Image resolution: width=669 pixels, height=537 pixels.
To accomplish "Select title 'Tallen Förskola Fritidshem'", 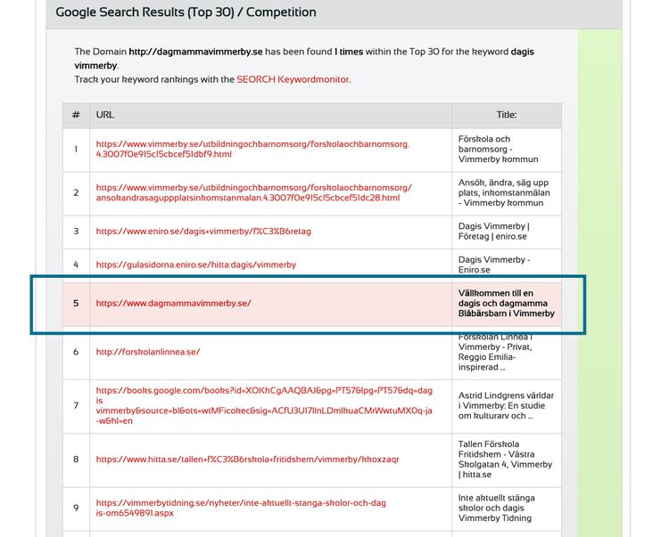I will tap(505, 459).
